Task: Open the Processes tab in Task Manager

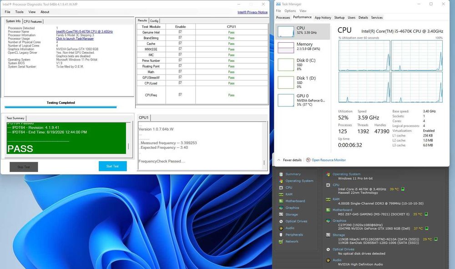Action: [283, 17]
